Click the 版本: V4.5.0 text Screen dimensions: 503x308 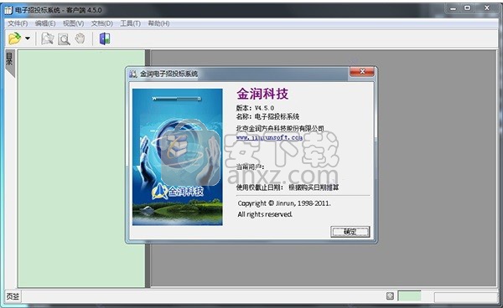pos(255,108)
